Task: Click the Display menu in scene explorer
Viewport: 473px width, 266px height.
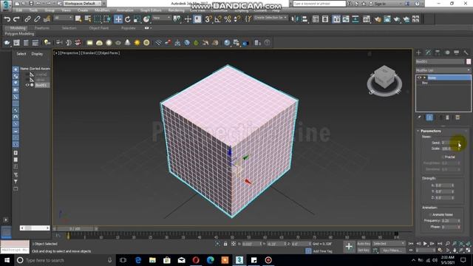Action: [37, 54]
